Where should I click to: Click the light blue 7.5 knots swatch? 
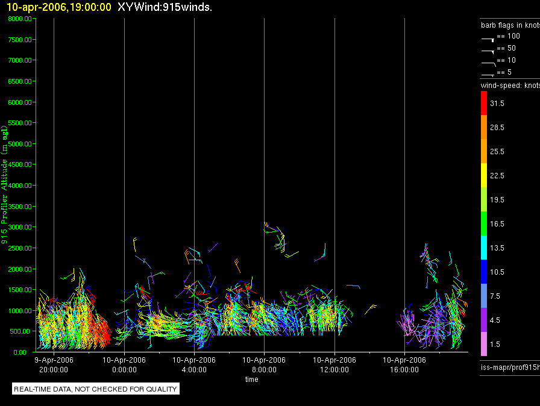tap(484, 296)
